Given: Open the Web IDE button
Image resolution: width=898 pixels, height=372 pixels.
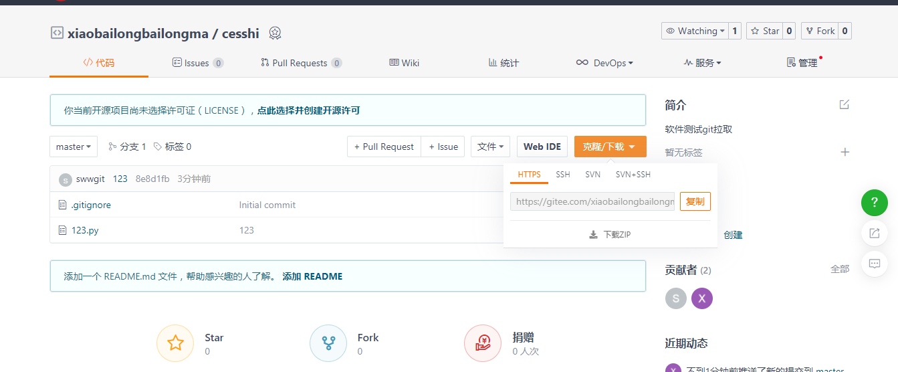Looking at the screenshot, I should (x=542, y=147).
